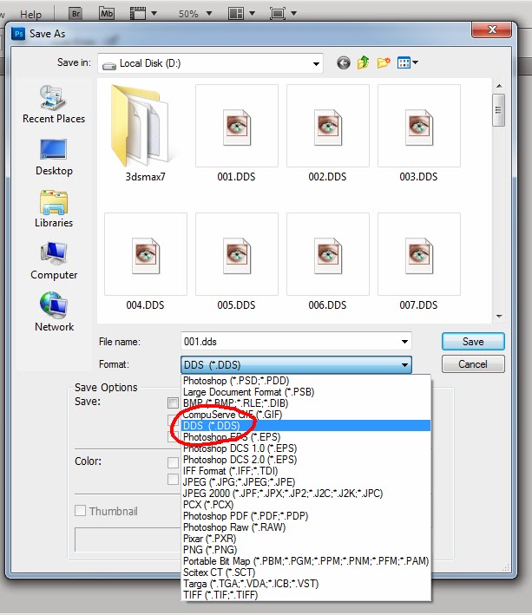Click the file list scrollbar thumb
This screenshot has width=532, height=615.
[x=499, y=110]
